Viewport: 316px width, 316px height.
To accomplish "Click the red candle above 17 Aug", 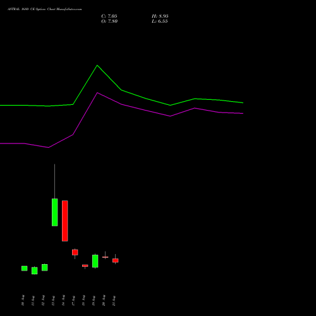I will [75, 252].
